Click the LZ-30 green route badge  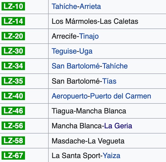coord(13,51)
